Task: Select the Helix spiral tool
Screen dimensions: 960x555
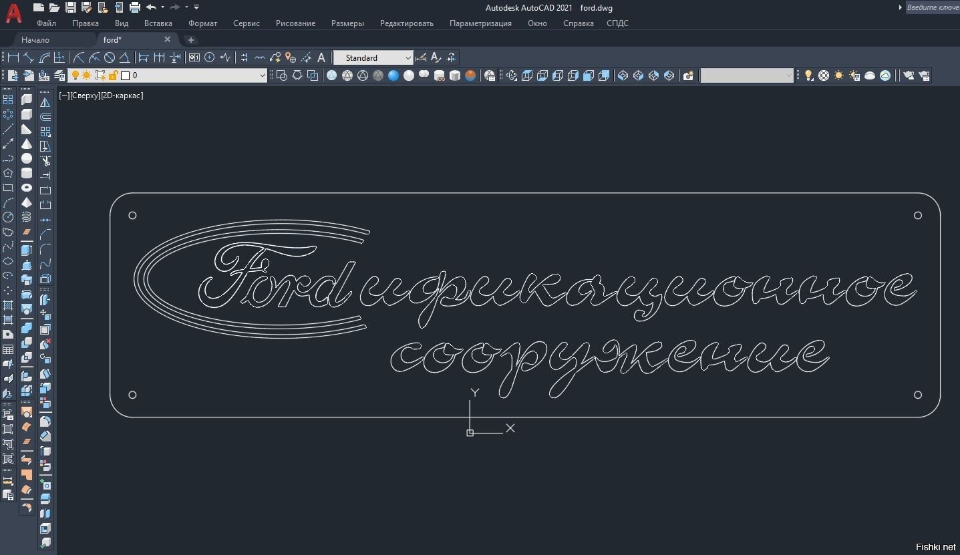Action: click(x=27, y=217)
